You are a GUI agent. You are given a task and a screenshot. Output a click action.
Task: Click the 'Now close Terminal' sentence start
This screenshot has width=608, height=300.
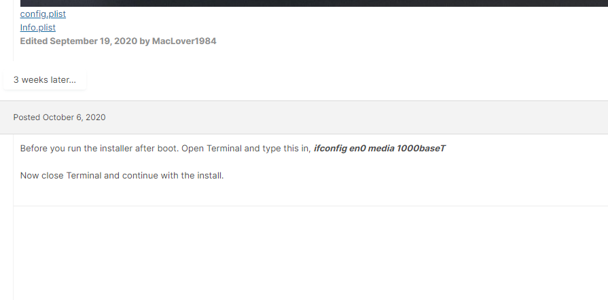click(61, 176)
